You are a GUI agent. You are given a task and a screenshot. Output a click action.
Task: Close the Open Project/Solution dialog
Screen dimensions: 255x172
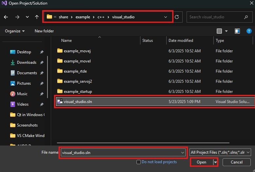pyautogui.click(x=251, y=3)
